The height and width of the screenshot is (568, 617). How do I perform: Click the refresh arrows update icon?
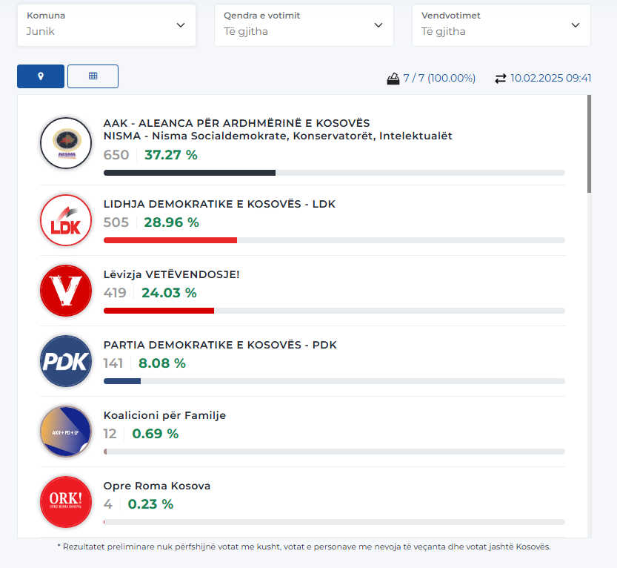click(501, 79)
